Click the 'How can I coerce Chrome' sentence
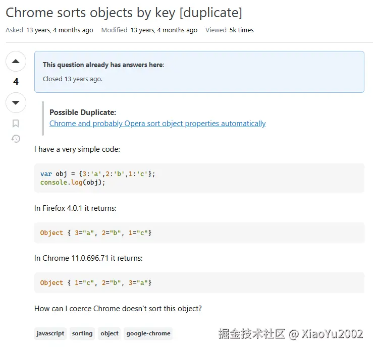 pyautogui.click(x=118, y=309)
